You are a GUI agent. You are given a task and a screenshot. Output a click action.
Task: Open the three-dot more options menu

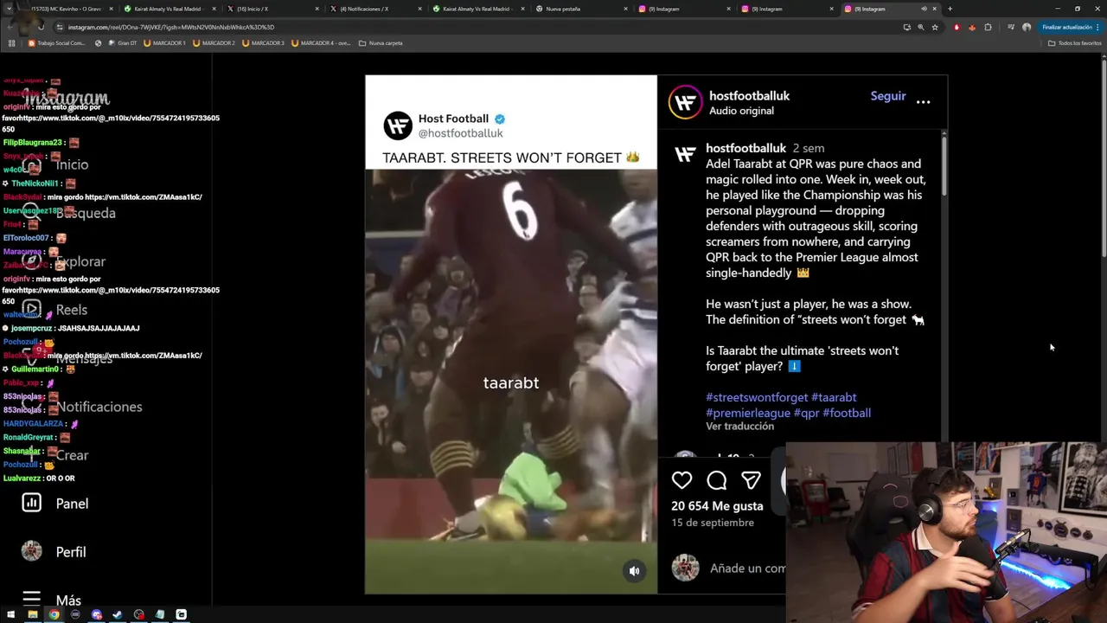click(923, 102)
